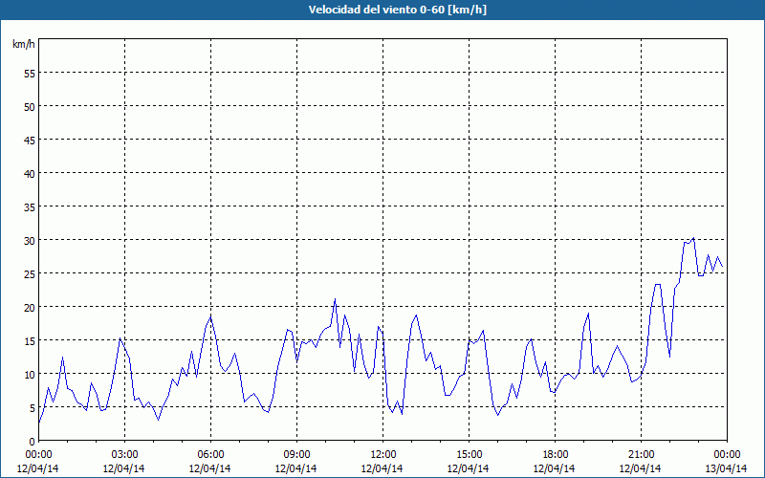Select the '12/04/14' date under 21:00
The width and height of the screenshot is (765, 478).
point(640,468)
